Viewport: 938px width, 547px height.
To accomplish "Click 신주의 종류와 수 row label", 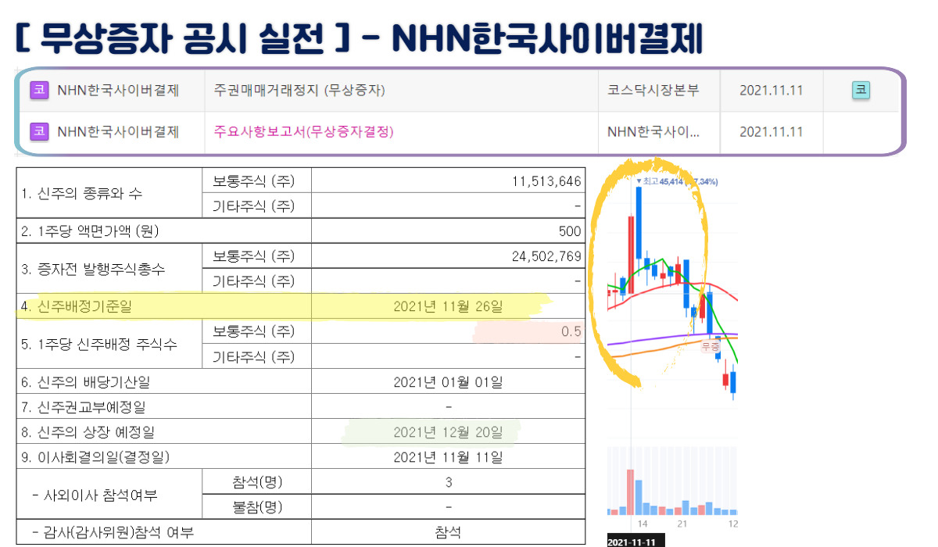I will (x=82, y=194).
